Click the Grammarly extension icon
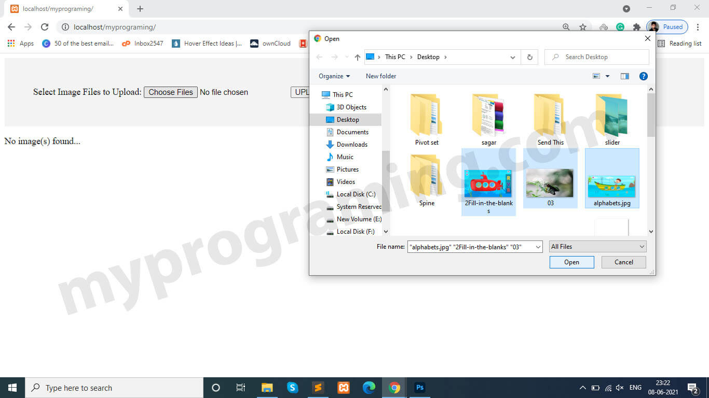Screen dimensions: 709x398 click(620, 26)
